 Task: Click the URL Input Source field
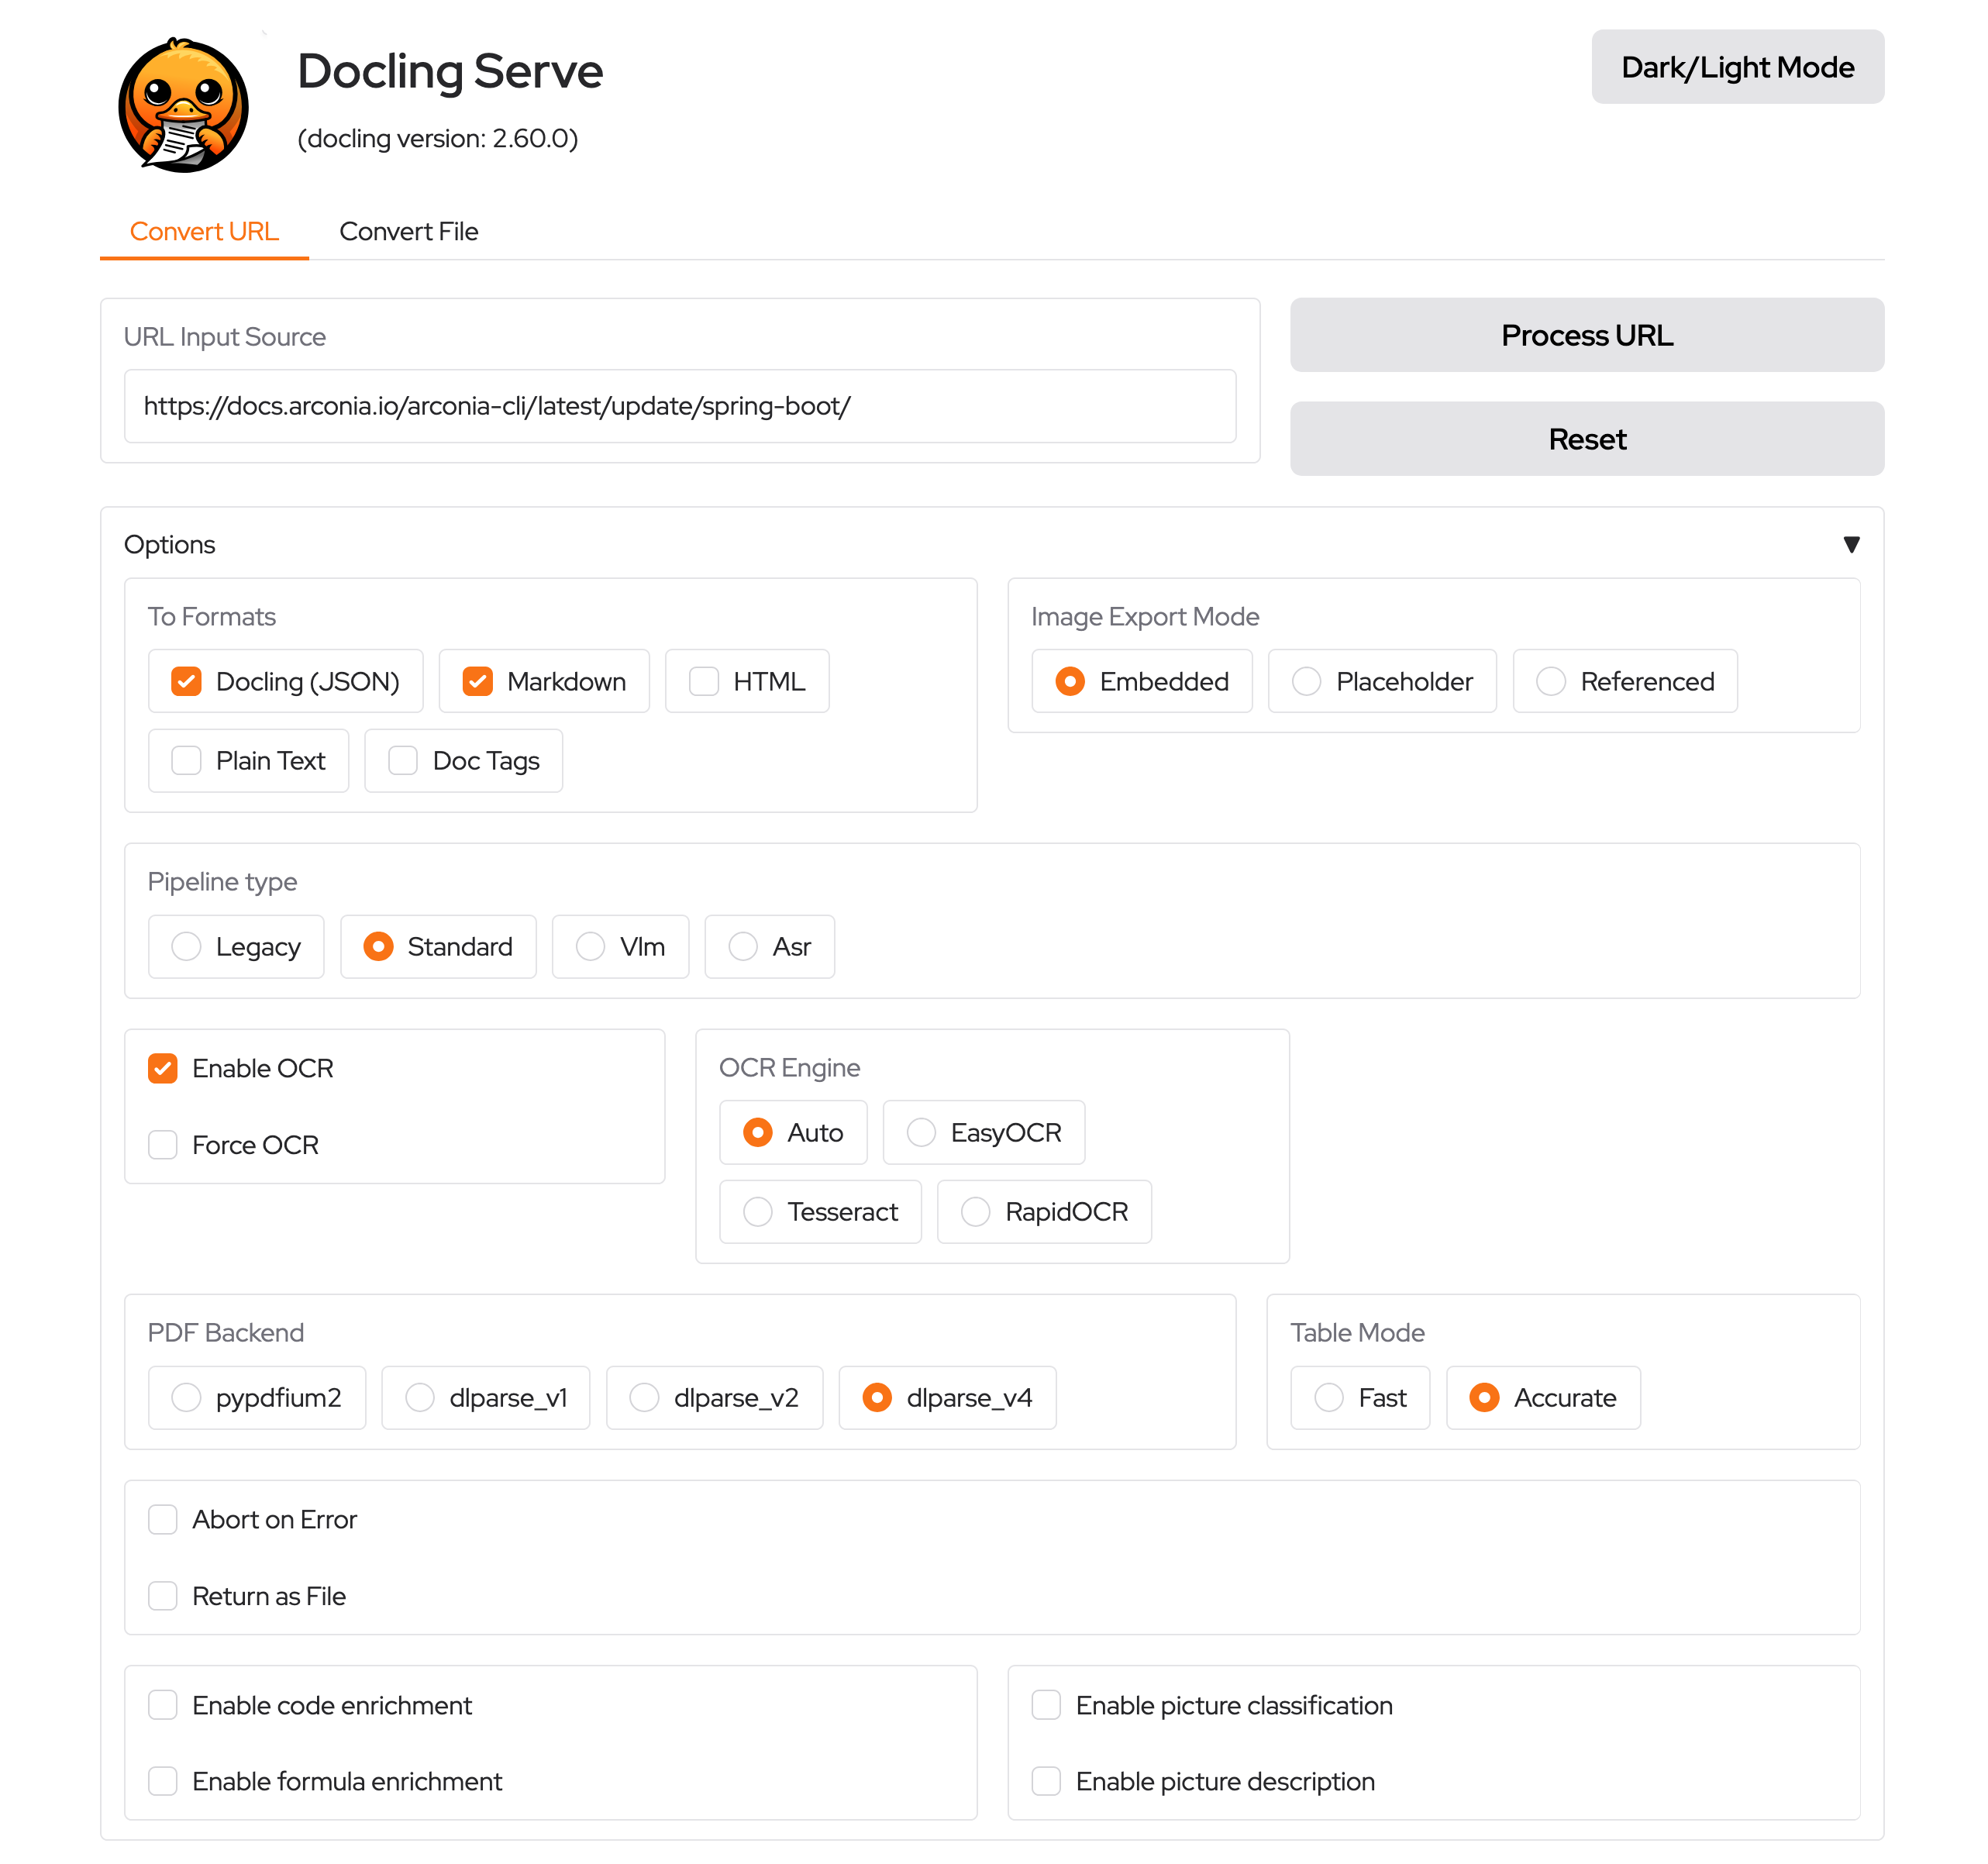pos(679,406)
